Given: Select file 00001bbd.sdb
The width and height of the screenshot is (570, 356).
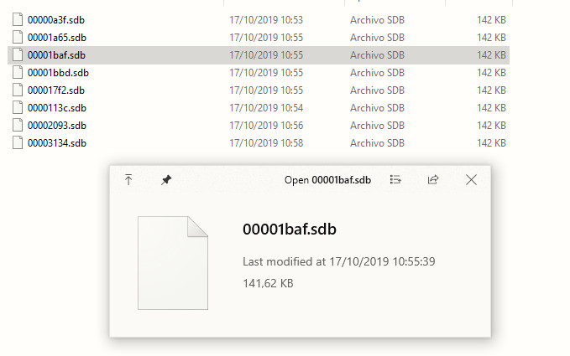Looking at the screenshot, I should [58, 73].
